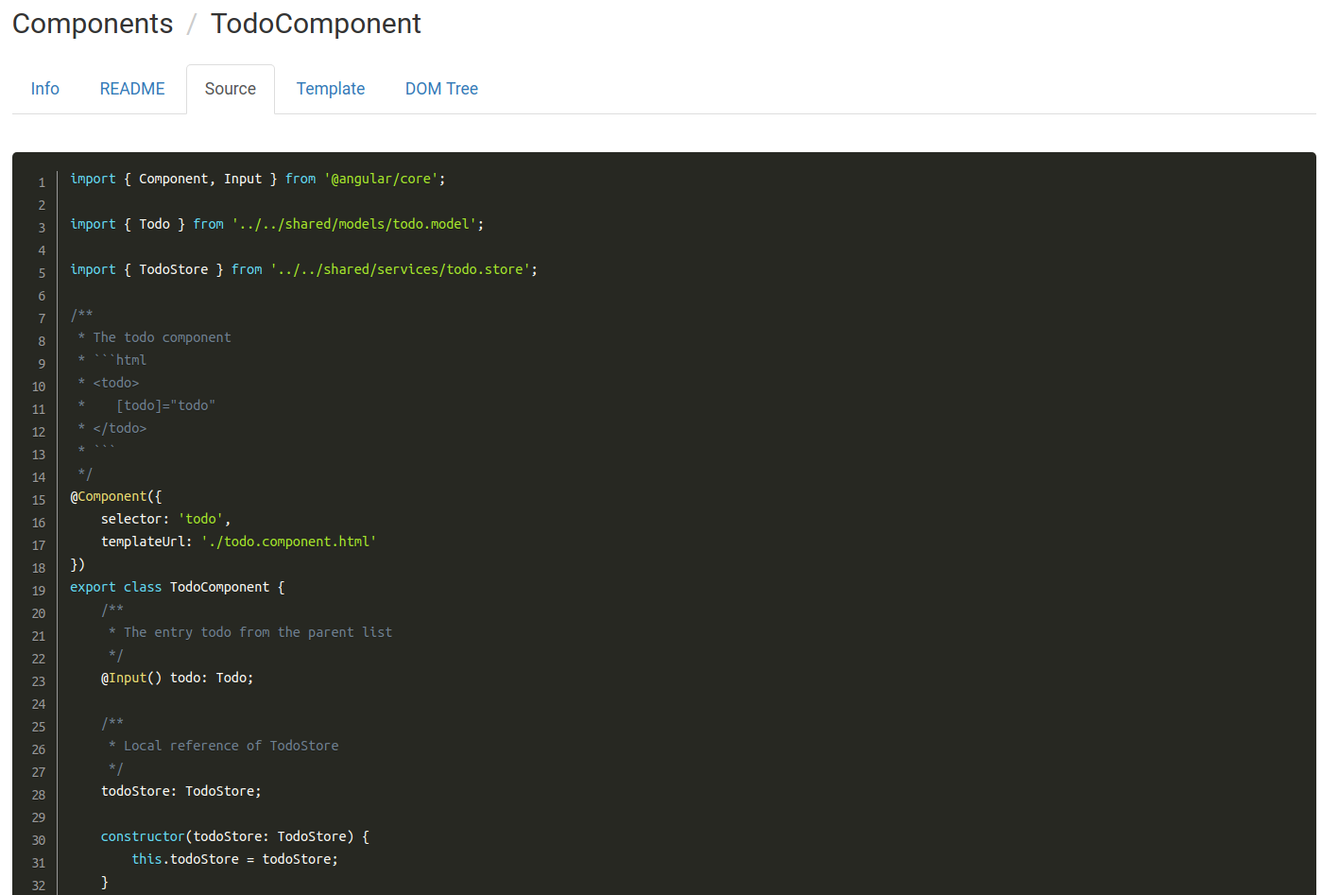Click line number 1 in the gutter

tap(42, 182)
